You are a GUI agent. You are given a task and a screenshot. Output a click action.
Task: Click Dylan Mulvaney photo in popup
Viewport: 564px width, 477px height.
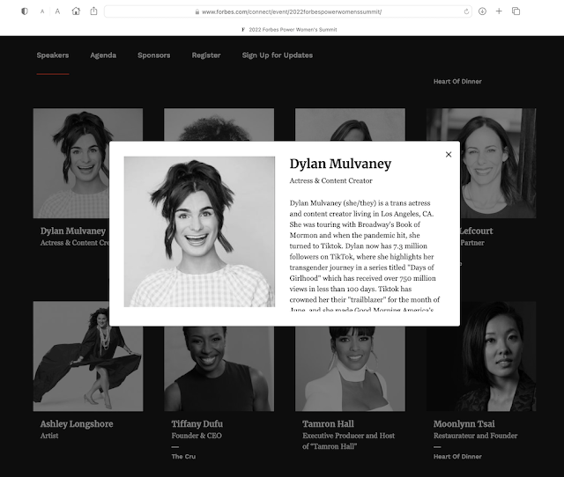pos(199,231)
